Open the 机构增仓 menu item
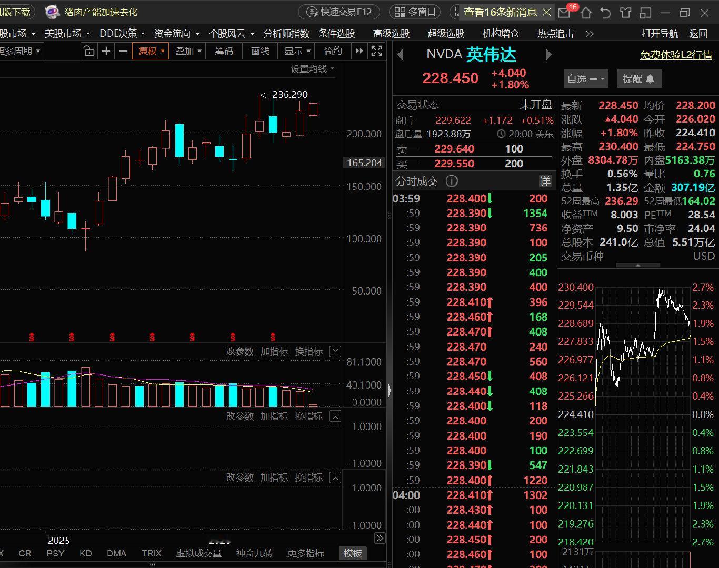 click(x=501, y=34)
